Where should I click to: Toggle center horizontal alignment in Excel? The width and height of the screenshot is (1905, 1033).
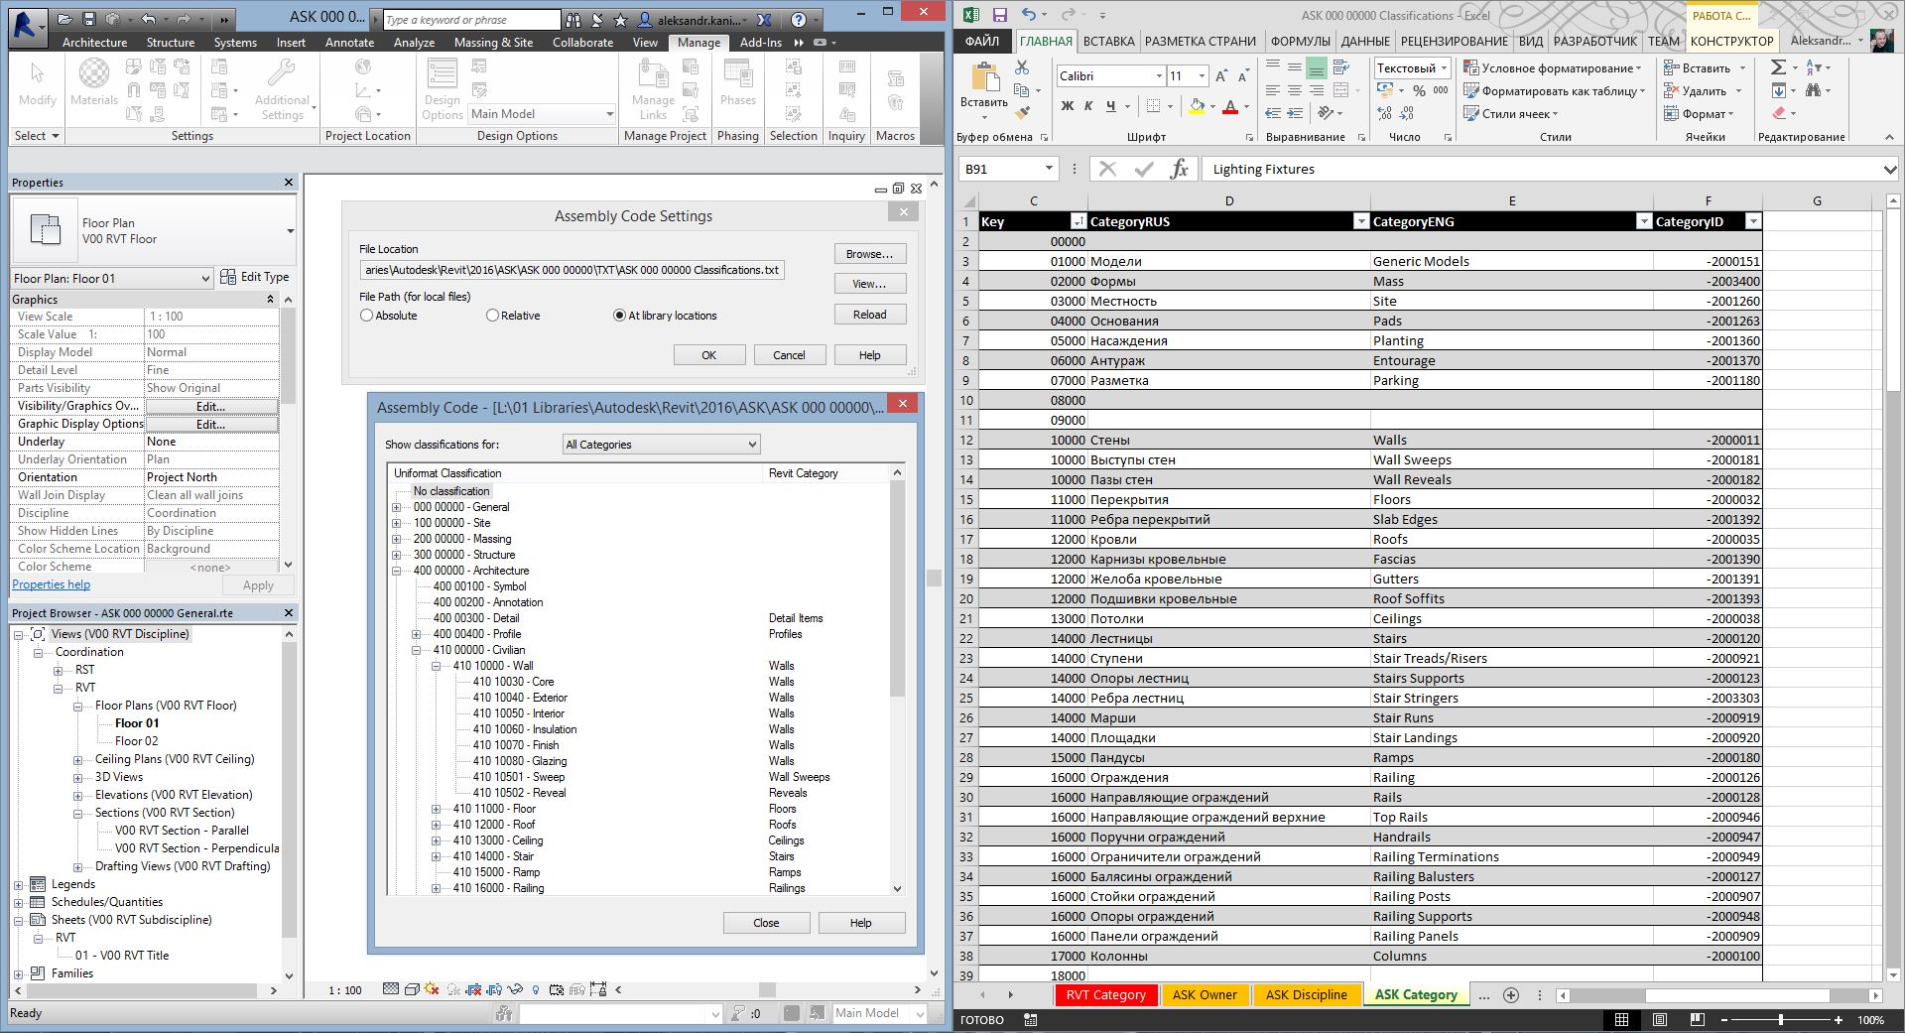point(1295,90)
